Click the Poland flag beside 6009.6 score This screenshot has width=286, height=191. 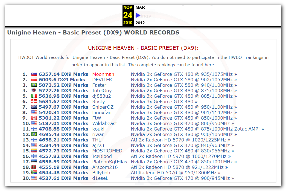34,80
